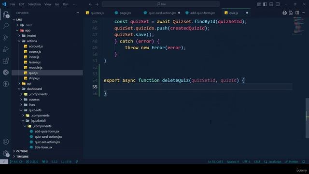Image resolution: width=309 pixels, height=174 pixels.
Task: Open the Extensions view
Action: (x=6, y=61)
